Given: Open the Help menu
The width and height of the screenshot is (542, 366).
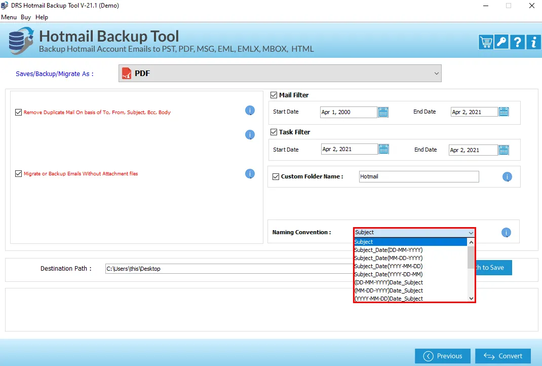Looking at the screenshot, I should pos(42,17).
